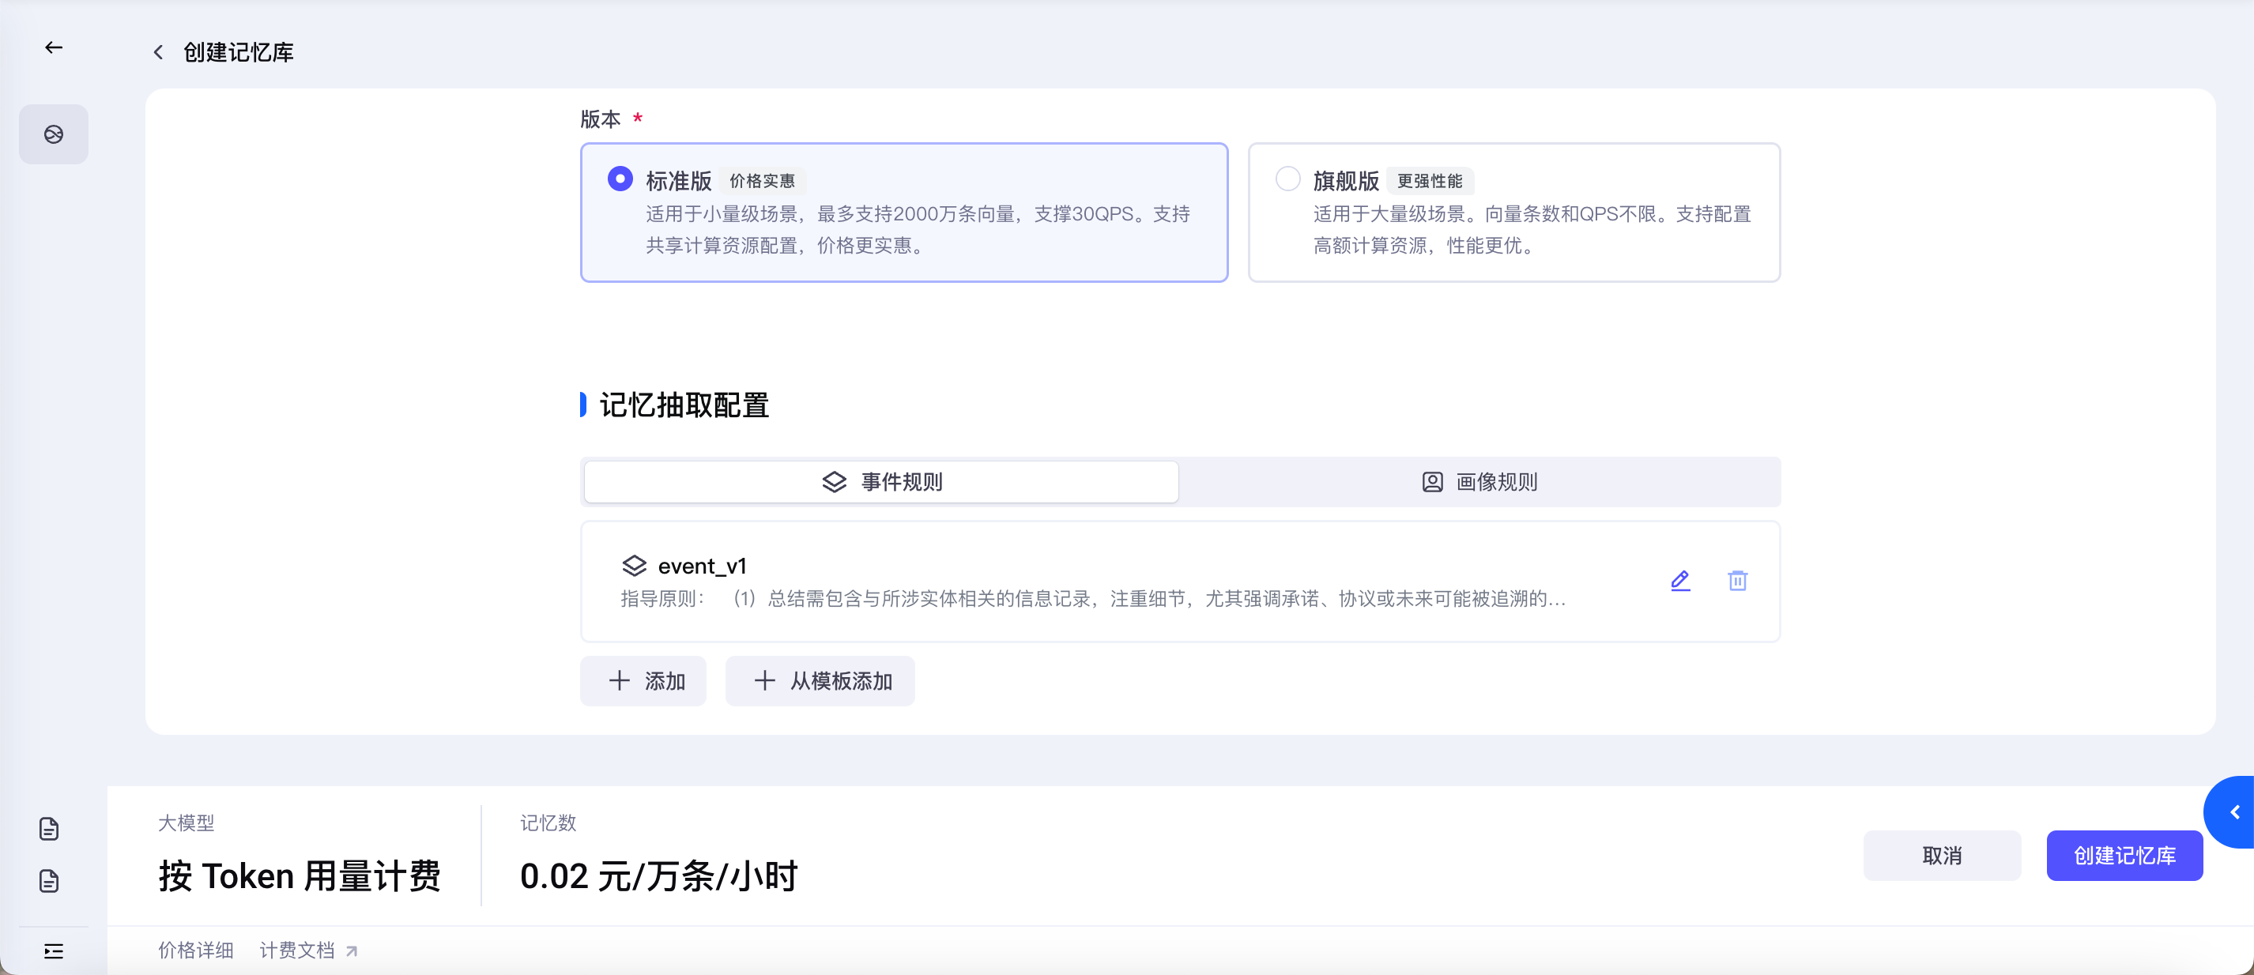Screen dimensions: 2254x975
Task: Click the lower document icon in sidebar
Action: 49,879
